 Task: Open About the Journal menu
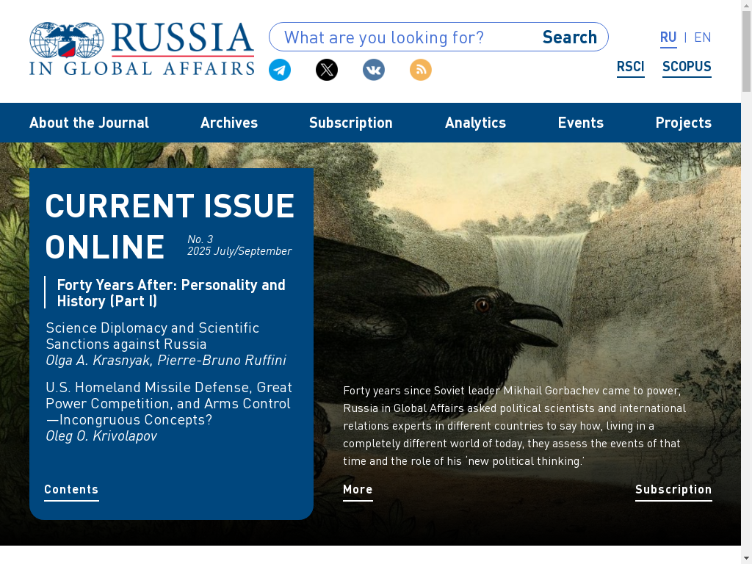point(89,123)
